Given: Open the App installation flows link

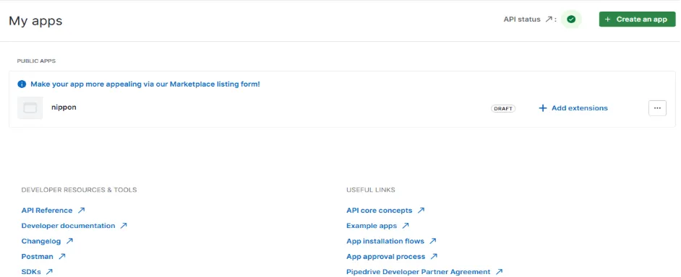Looking at the screenshot, I should pyautogui.click(x=391, y=241).
